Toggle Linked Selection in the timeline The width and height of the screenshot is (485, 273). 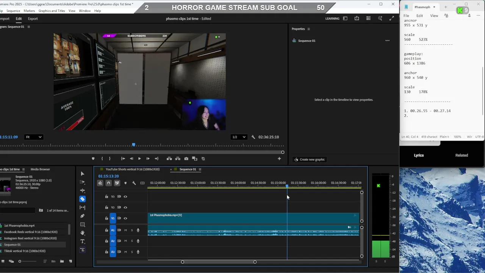click(x=117, y=183)
